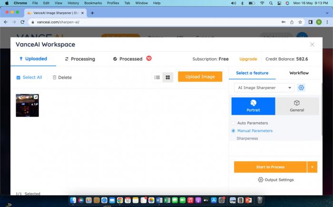Switch to the Processed tab
This screenshot has height=207, width=333.
[x=127, y=59]
